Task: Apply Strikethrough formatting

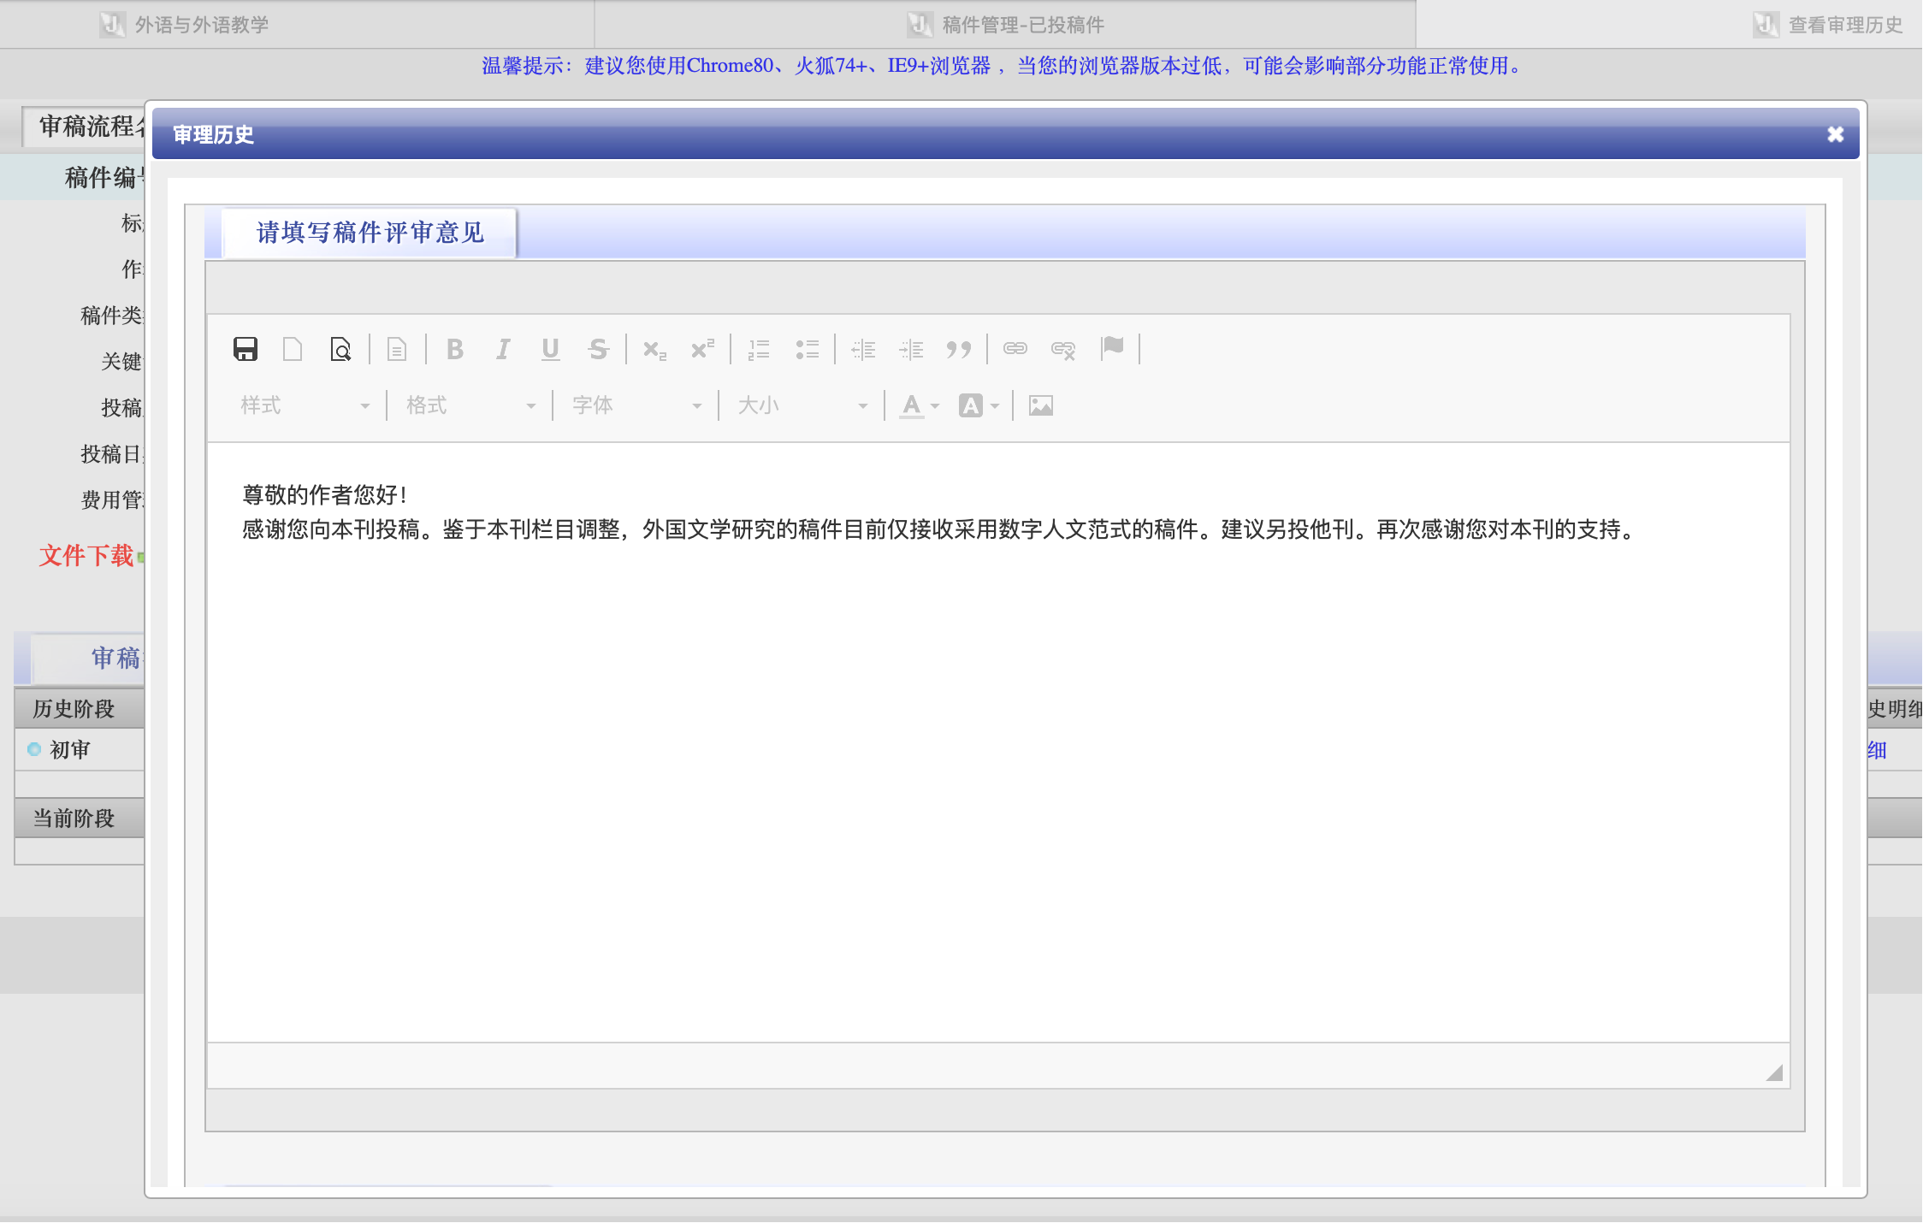Action: pos(598,349)
